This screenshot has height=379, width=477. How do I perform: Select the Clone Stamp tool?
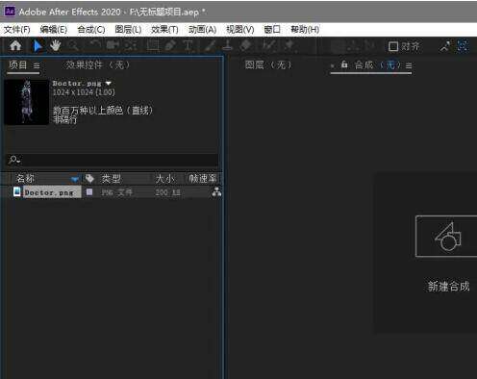coord(227,45)
